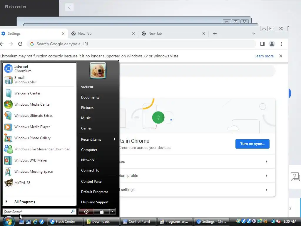Launch Windows Media Player

point(39,127)
